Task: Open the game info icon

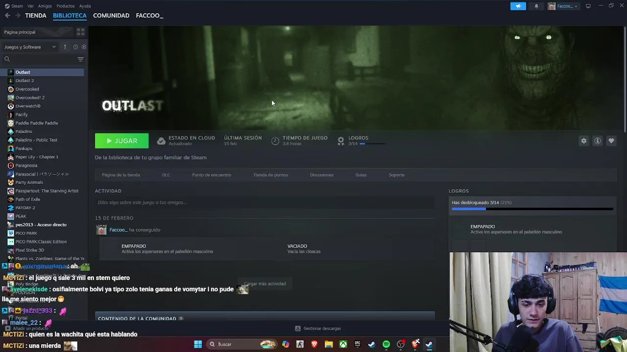Action: (x=597, y=141)
